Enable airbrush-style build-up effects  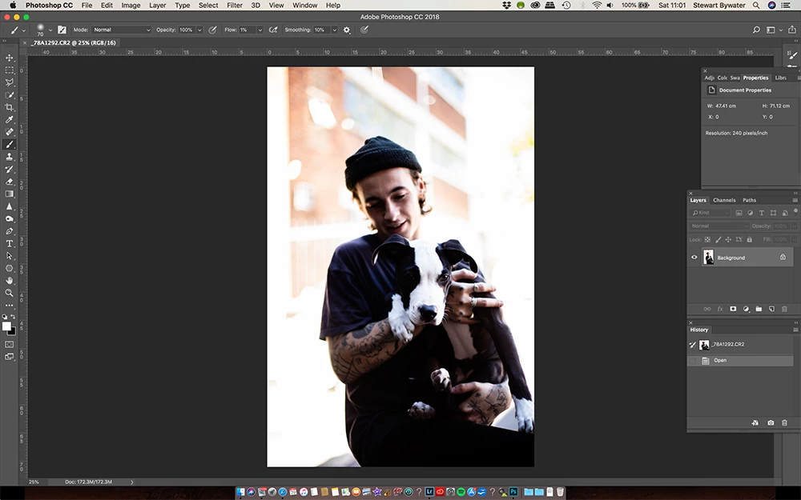tap(273, 30)
